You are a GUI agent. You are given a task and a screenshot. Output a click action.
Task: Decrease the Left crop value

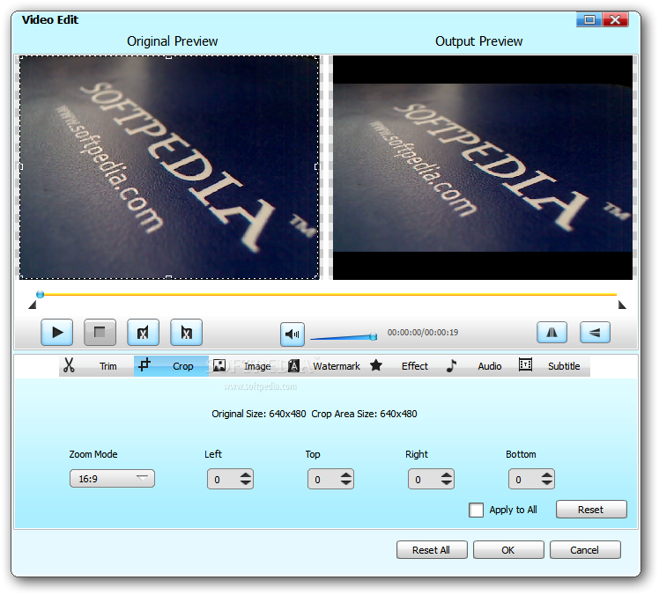click(x=246, y=483)
